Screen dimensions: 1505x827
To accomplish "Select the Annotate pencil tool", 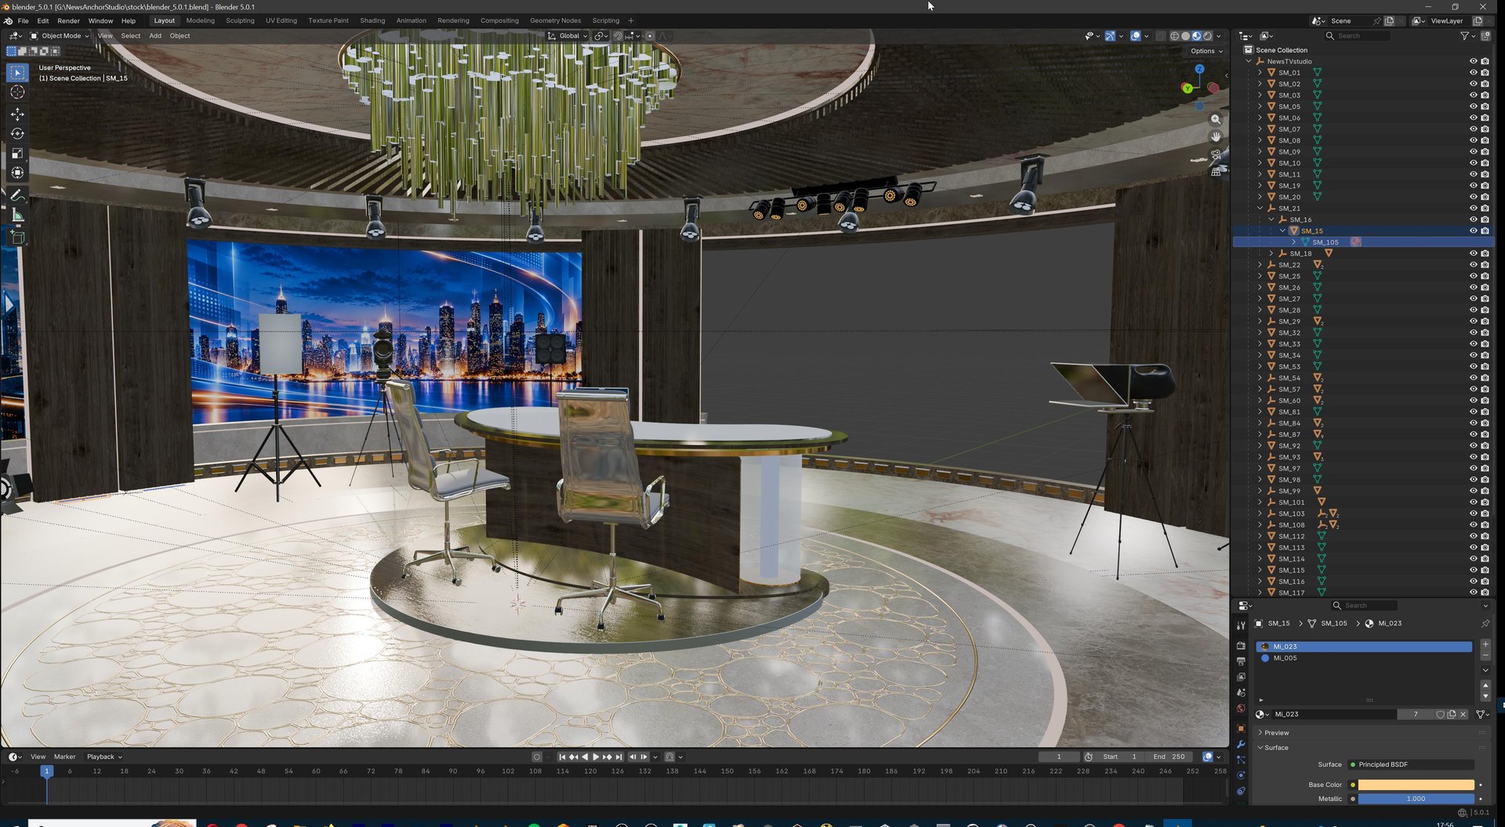I will (17, 195).
